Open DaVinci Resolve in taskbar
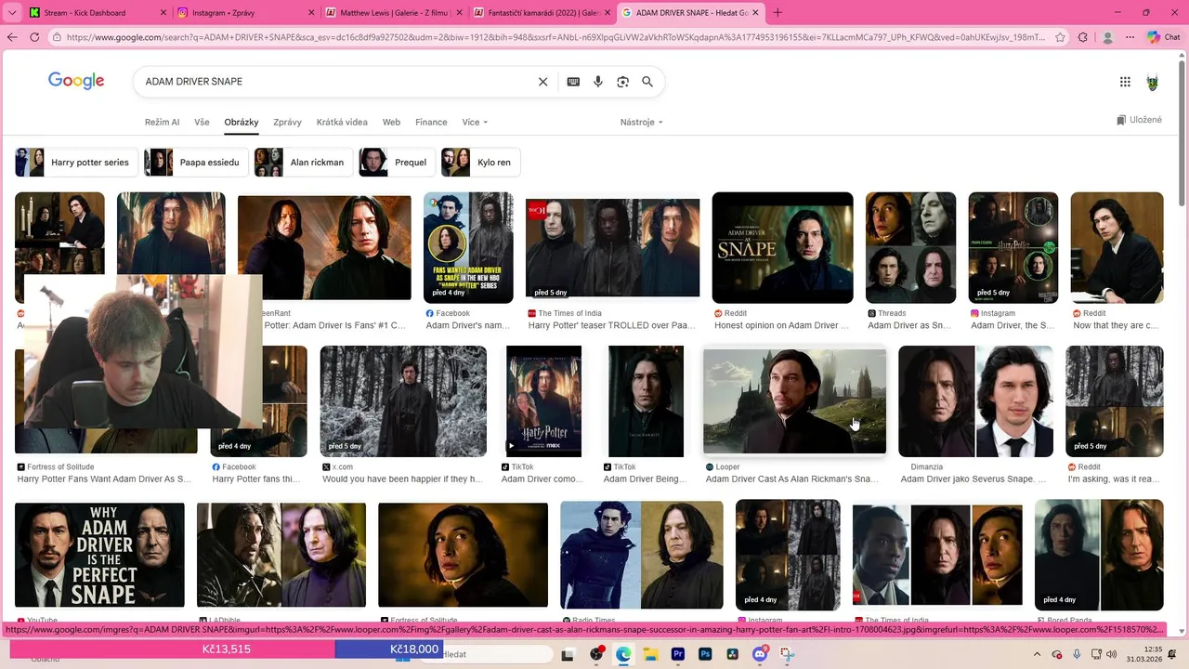This screenshot has width=1189, height=669. point(733,654)
